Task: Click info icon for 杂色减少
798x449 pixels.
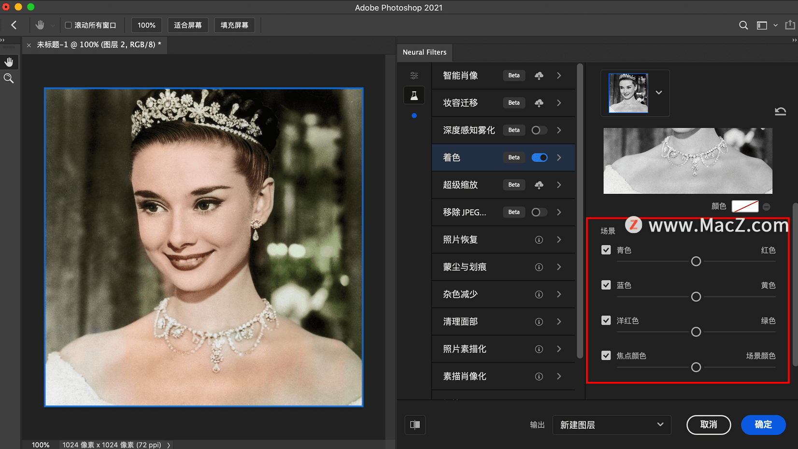Action: (x=539, y=294)
